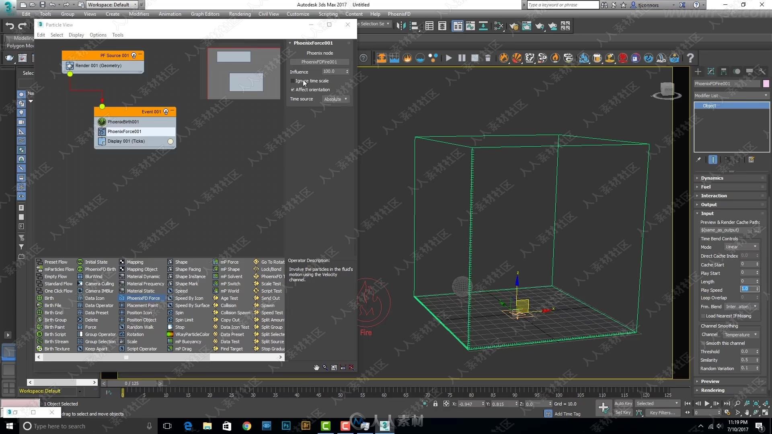Viewport: 772px width, 434px height.
Task: Click the Phoenix toolbar trash can icon
Action: point(488,58)
